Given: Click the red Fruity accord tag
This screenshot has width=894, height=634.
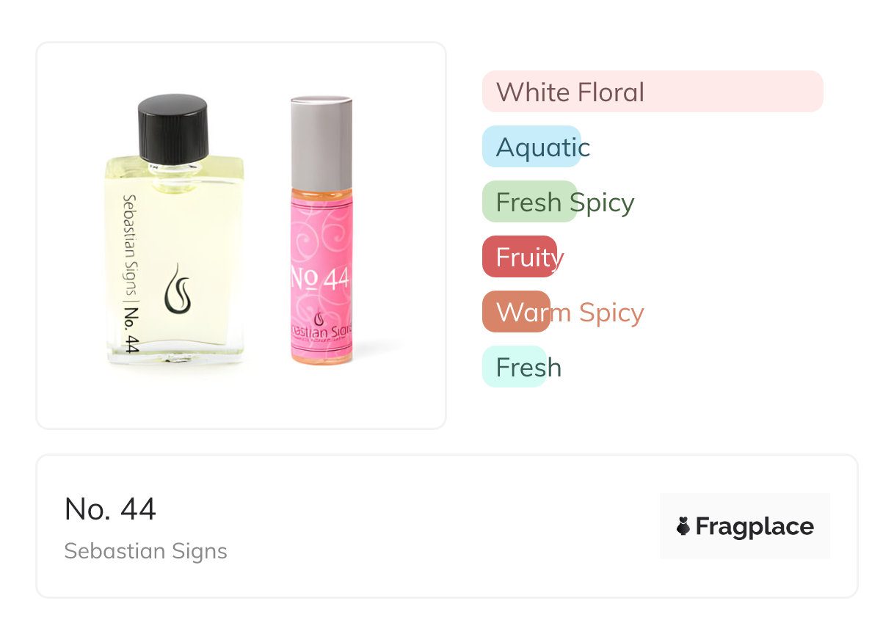Looking at the screenshot, I should [x=523, y=257].
